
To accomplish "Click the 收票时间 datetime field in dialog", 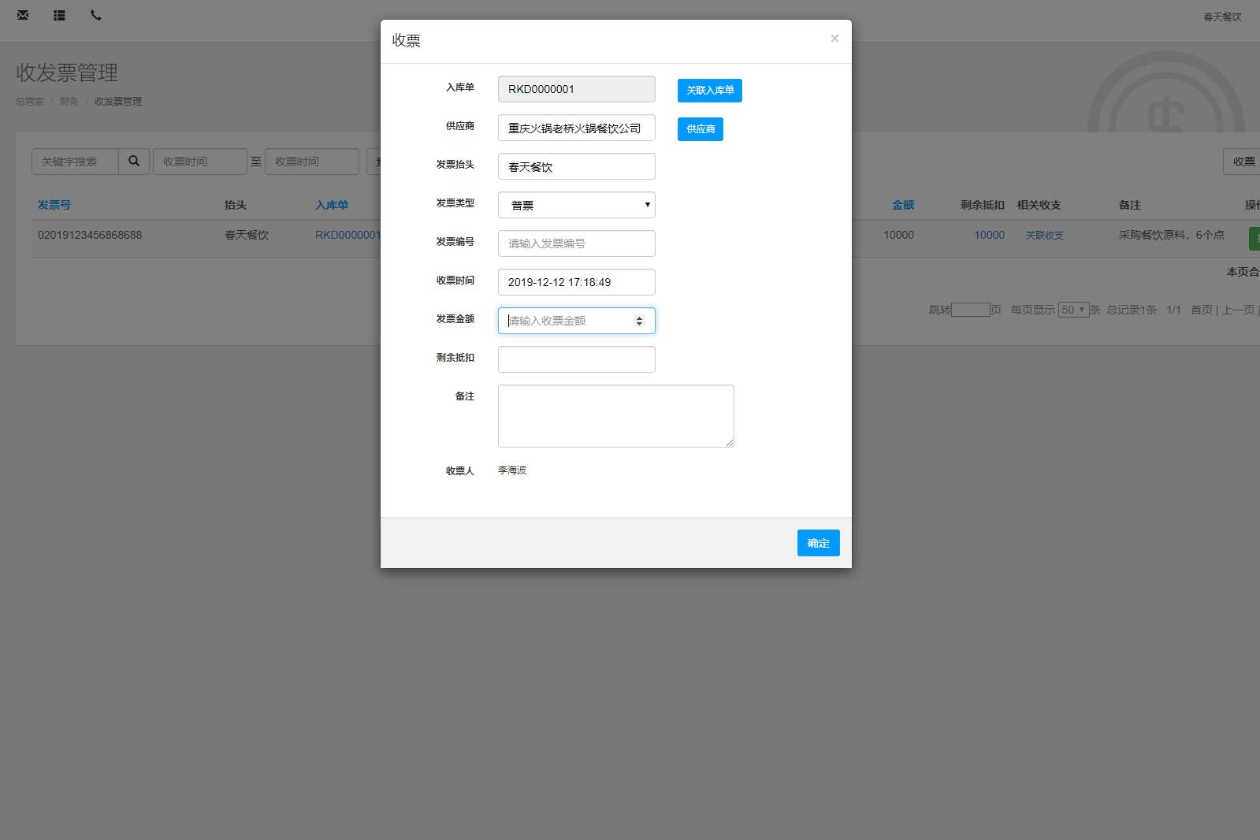I will point(576,282).
